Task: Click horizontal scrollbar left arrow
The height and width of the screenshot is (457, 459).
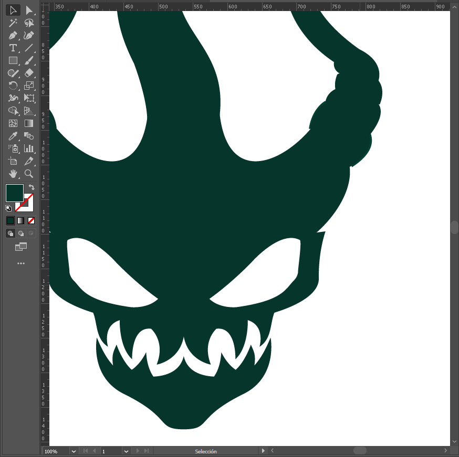Action: [x=272, y=451]
